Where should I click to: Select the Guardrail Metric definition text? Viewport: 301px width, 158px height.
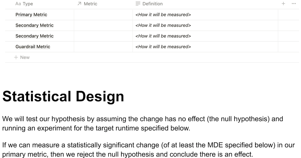163,47
